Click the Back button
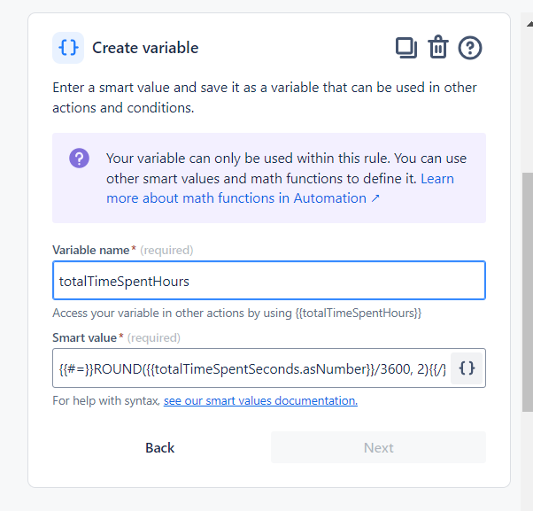 (x=159, y=447)
